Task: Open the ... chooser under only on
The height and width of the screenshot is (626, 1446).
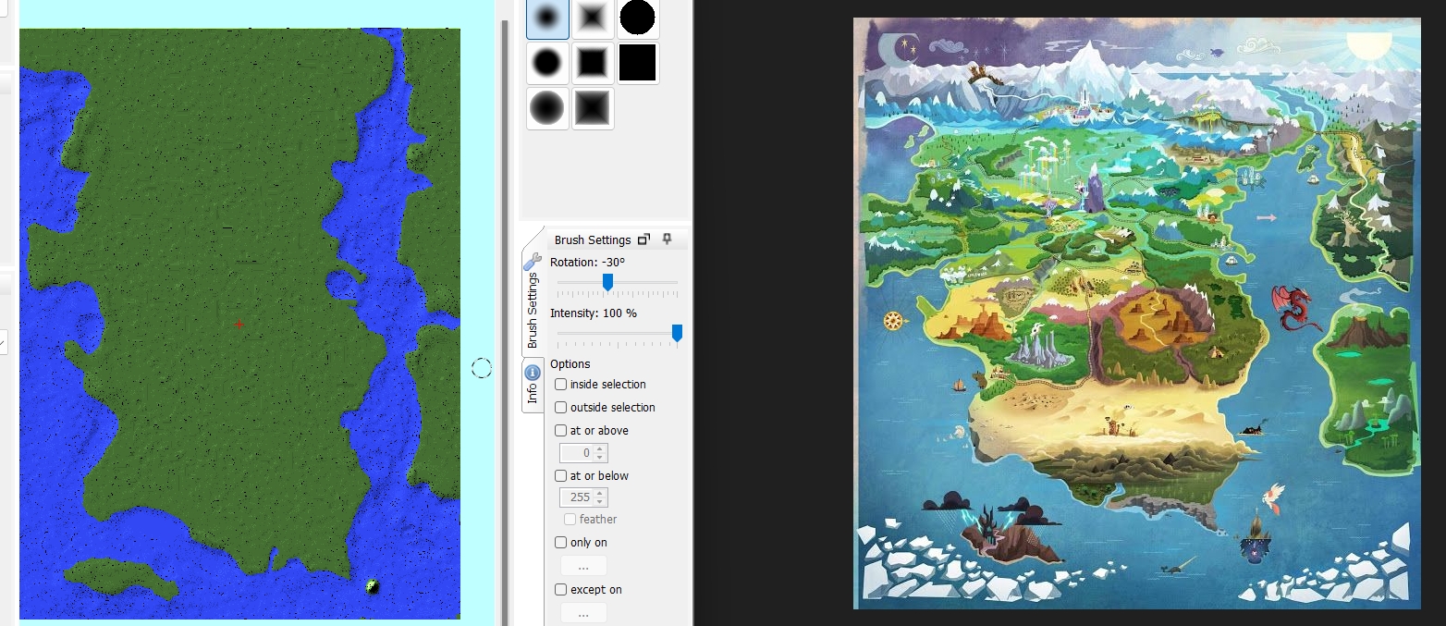Action: (583, 565)
